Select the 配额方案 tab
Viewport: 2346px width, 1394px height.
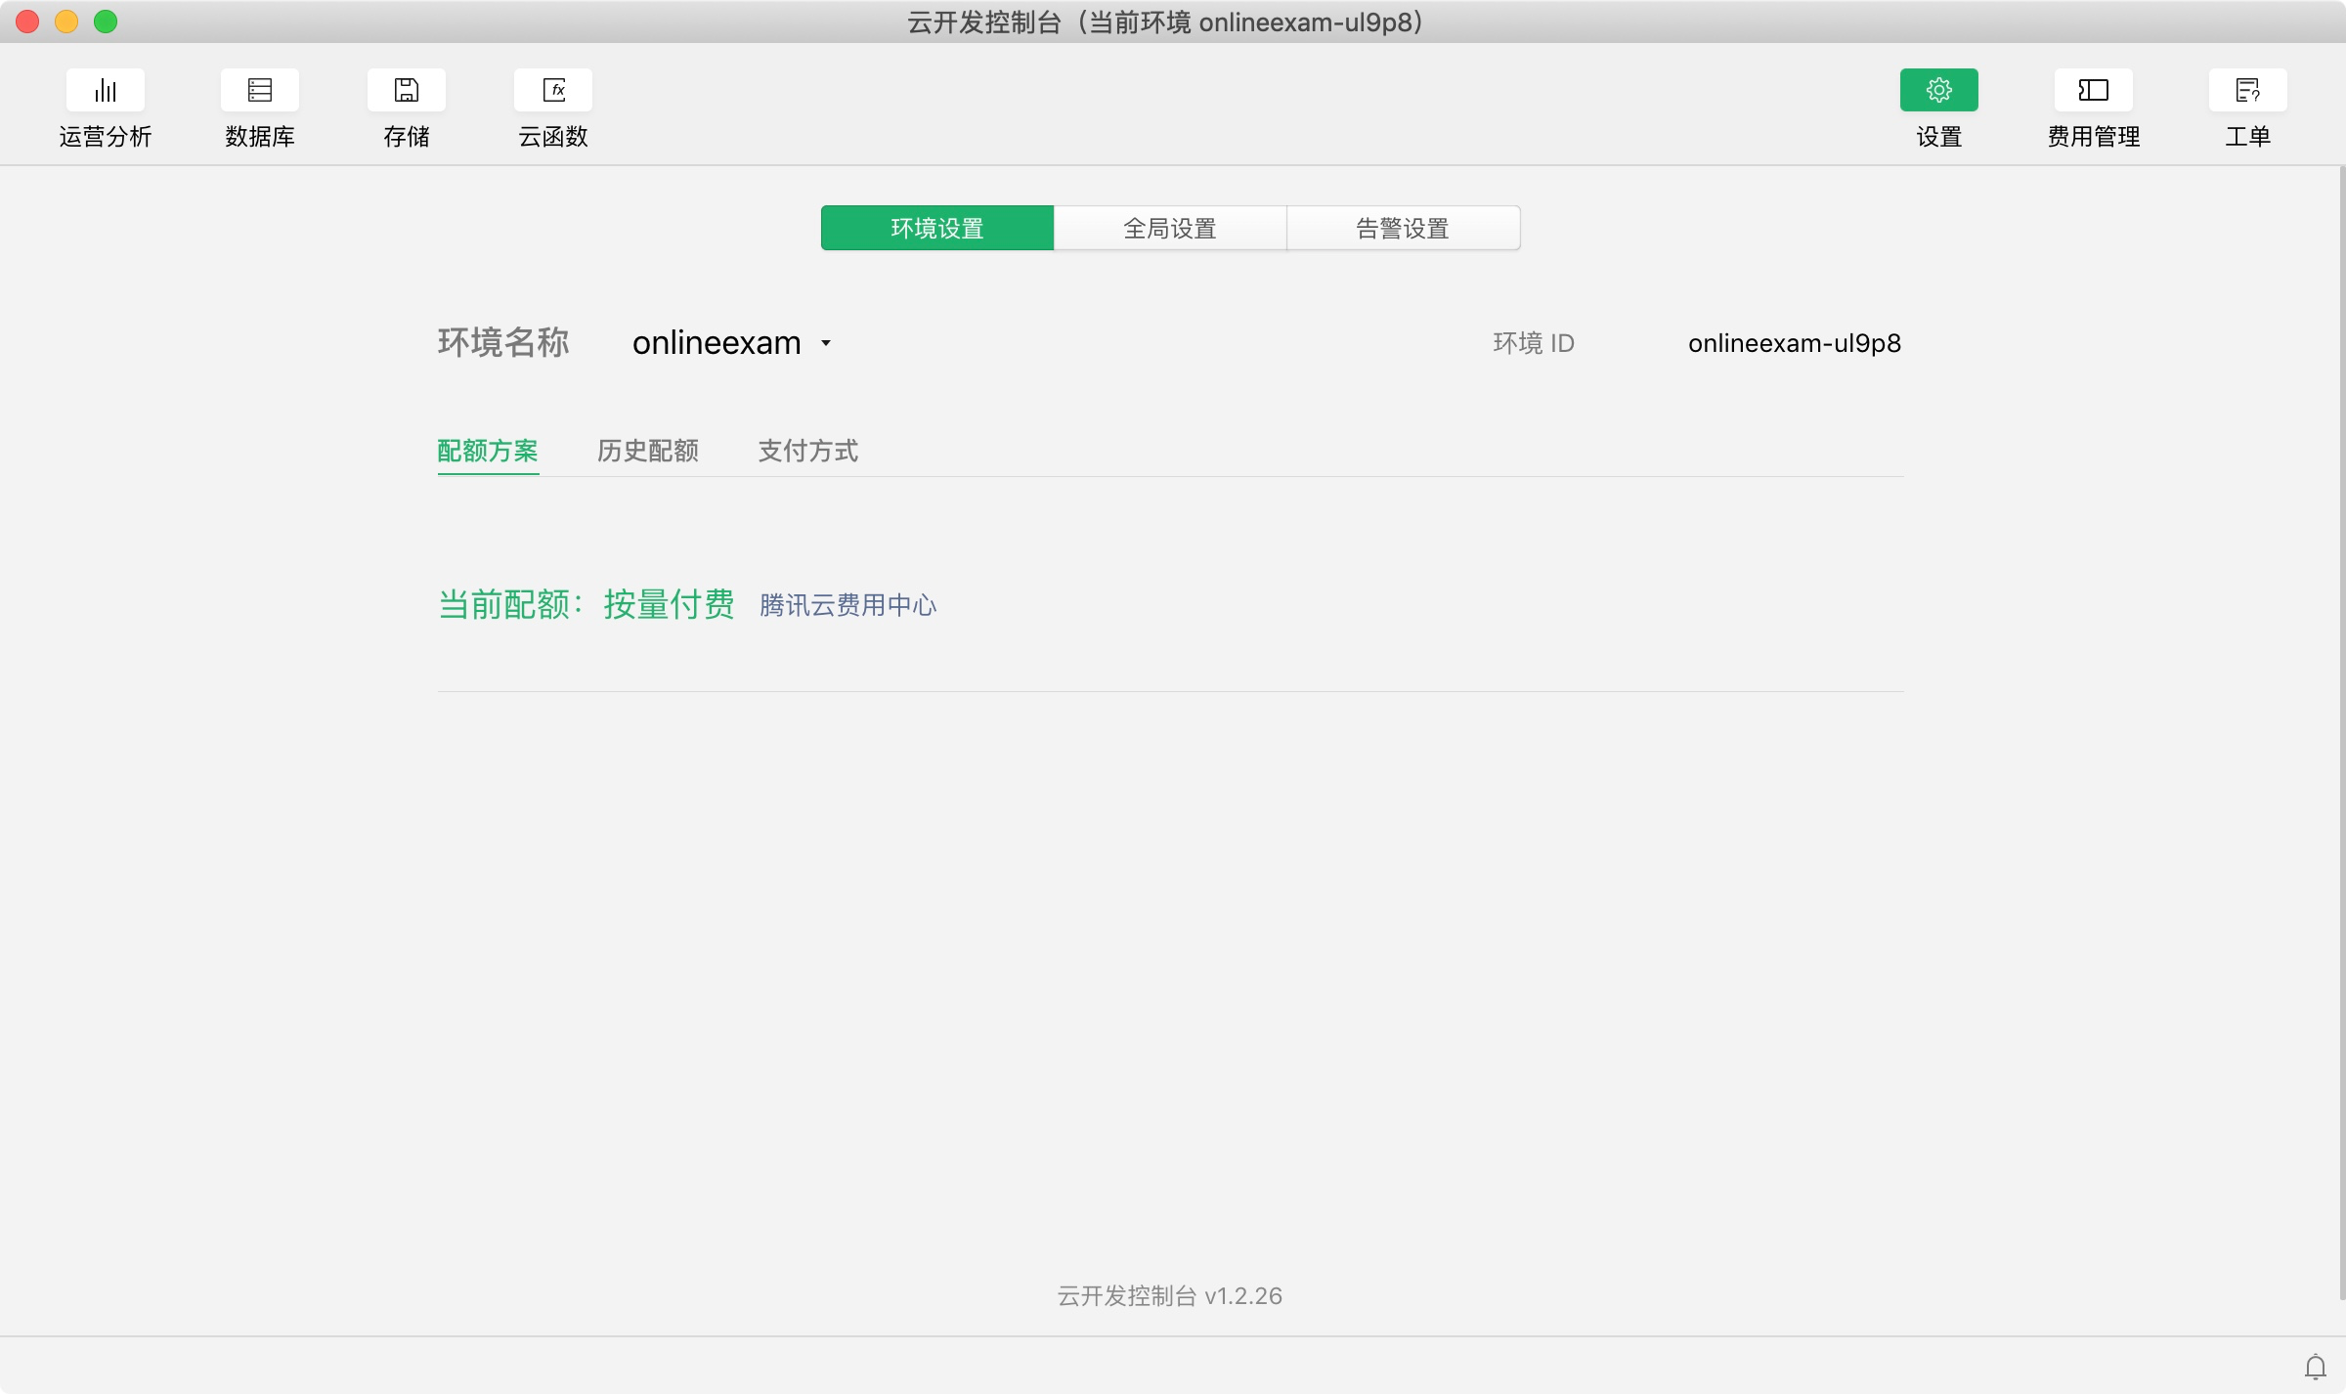(x=488, y=451)
